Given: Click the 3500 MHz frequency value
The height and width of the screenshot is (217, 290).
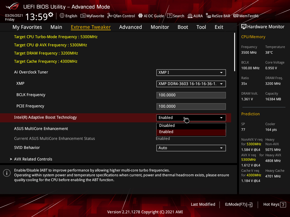Looking at the screenshot, I should click(x=249, y=53).
